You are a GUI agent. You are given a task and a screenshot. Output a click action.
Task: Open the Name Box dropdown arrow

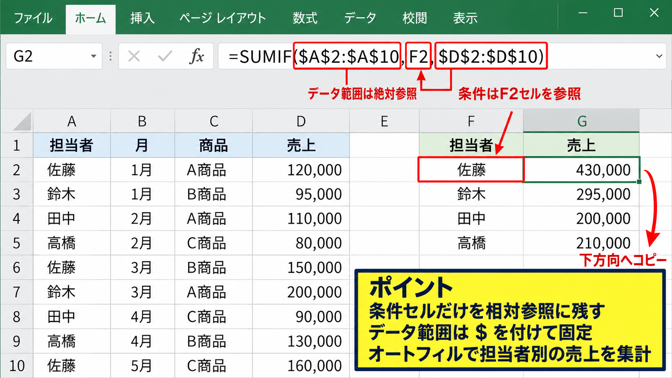pyautogui.click(x=94, y=56)
